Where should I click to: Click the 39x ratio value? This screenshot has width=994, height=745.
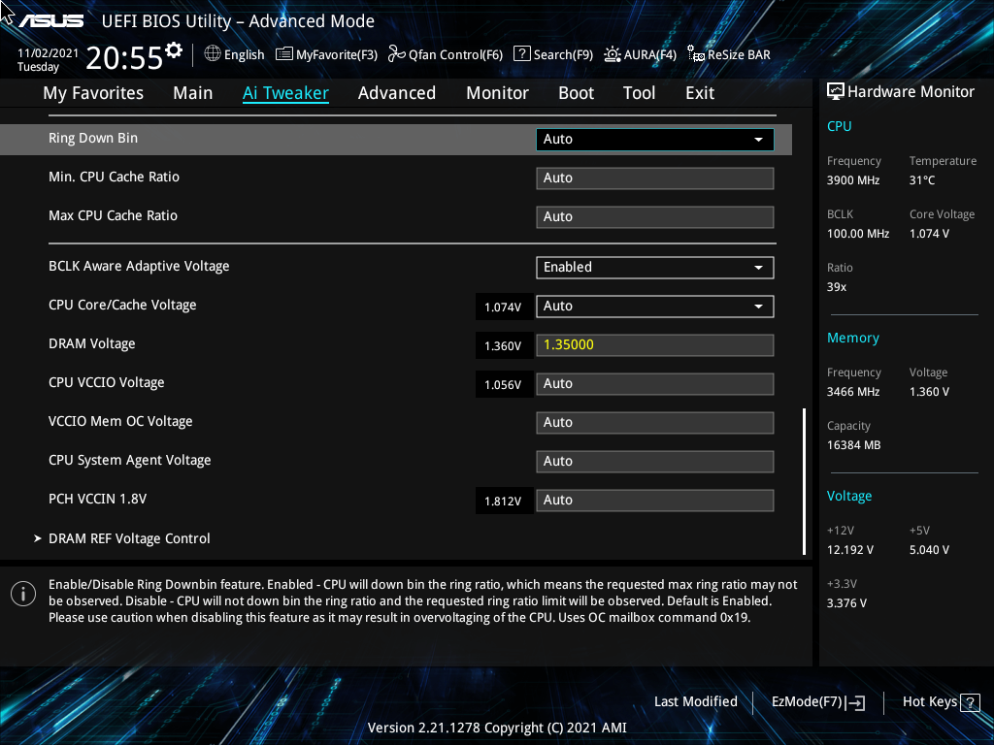(x=837, y=287)
